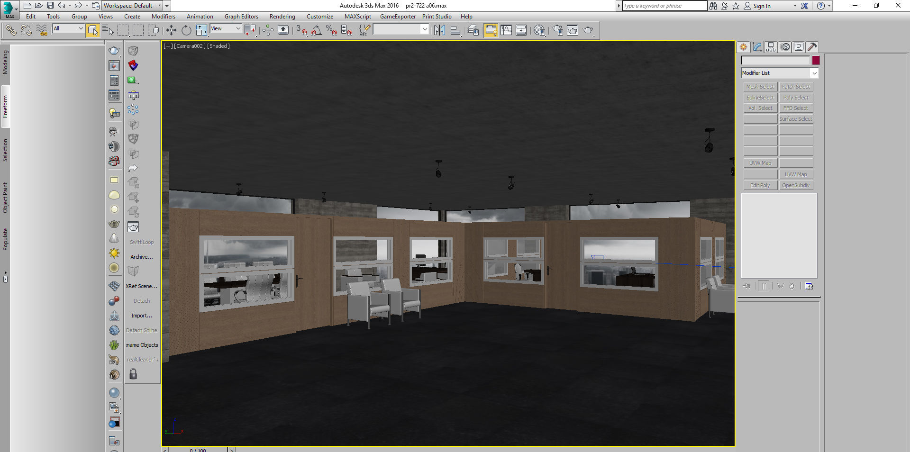Viewport: 910px width, 452px height.
Task: Undo the last action with the arrow icon
Action: tap(62, 6)
